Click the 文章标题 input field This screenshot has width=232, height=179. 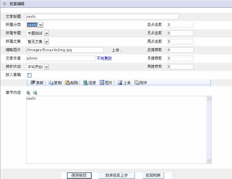pyautogui.click(x=102, y=17)
